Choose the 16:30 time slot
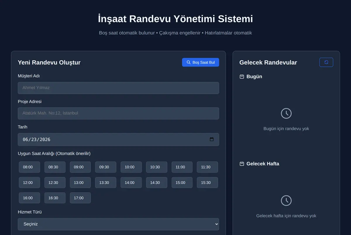Image resolution: width=351 pixels, height=235 pixels. tap(55, 198)
